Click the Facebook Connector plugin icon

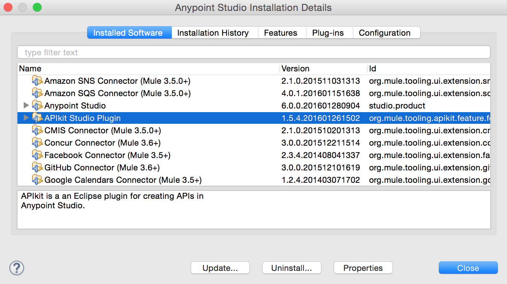pyautogui.click(x=37, y=155)
